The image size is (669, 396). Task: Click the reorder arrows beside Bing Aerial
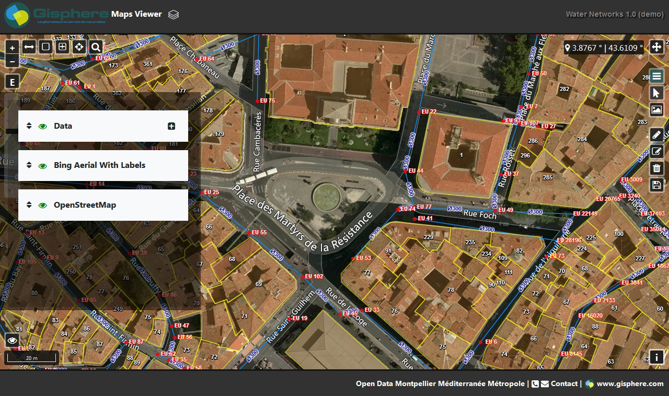tap(29, 165)
